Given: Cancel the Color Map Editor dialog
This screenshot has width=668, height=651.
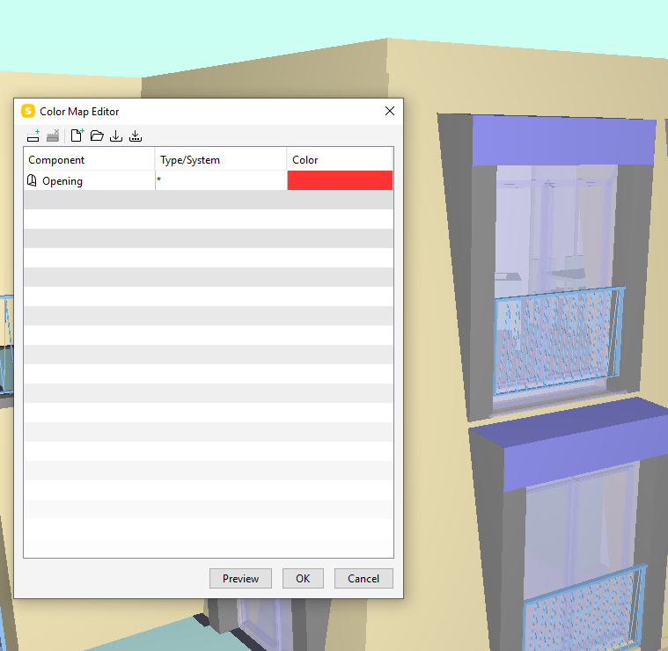Looking at the screenshot, I should 363,579.
